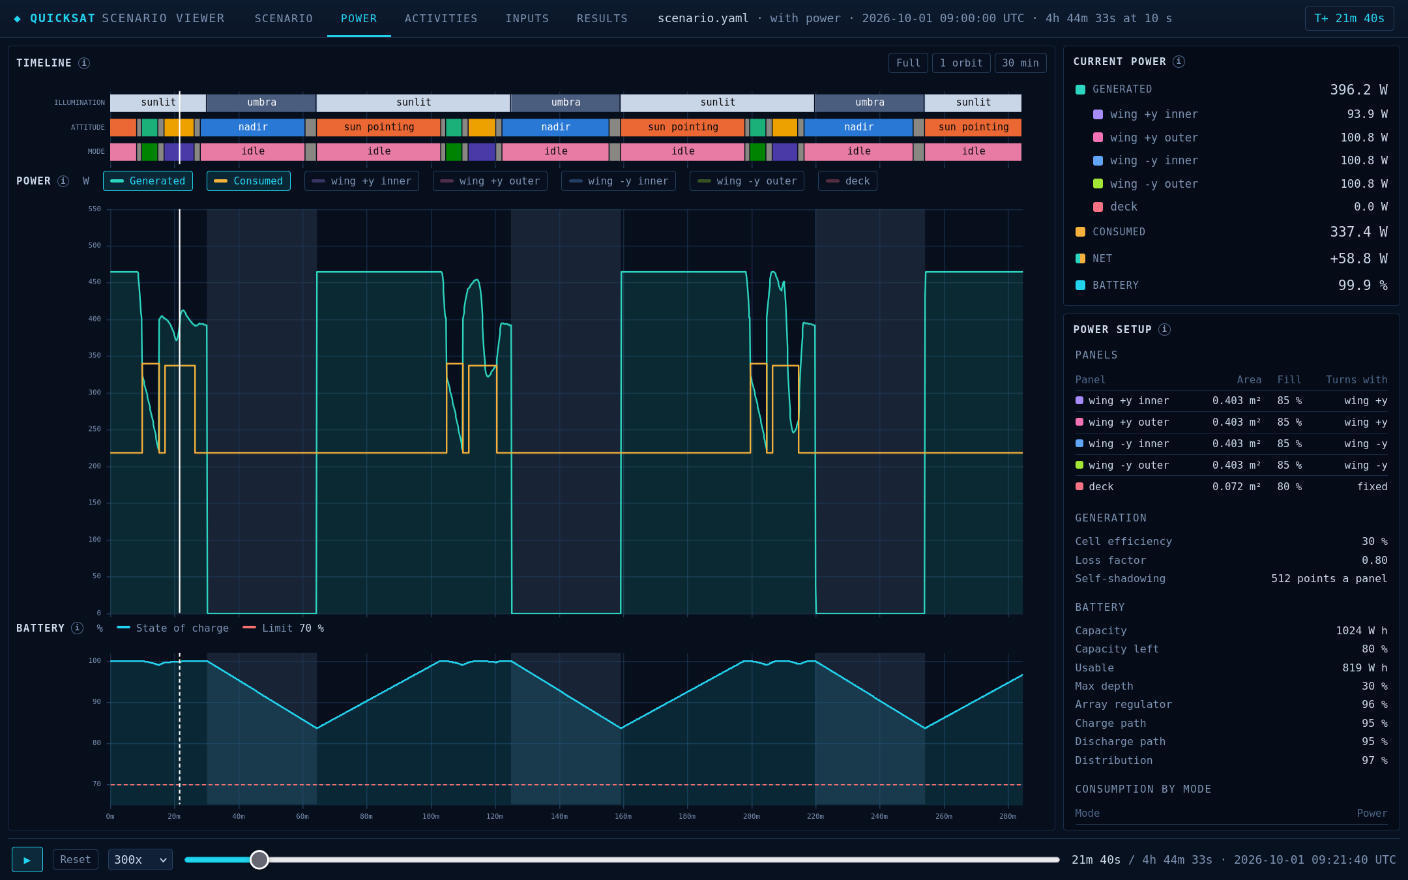Enable the wing +y outer series

pos(490,181)
